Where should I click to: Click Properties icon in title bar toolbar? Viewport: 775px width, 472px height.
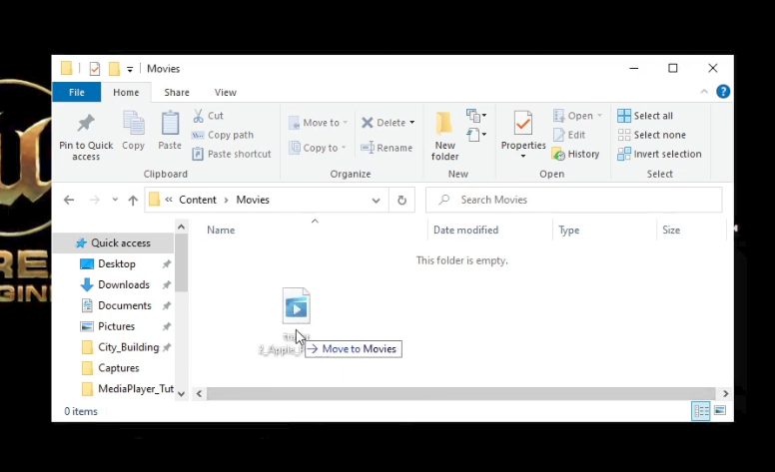click(x=95, y=69)
